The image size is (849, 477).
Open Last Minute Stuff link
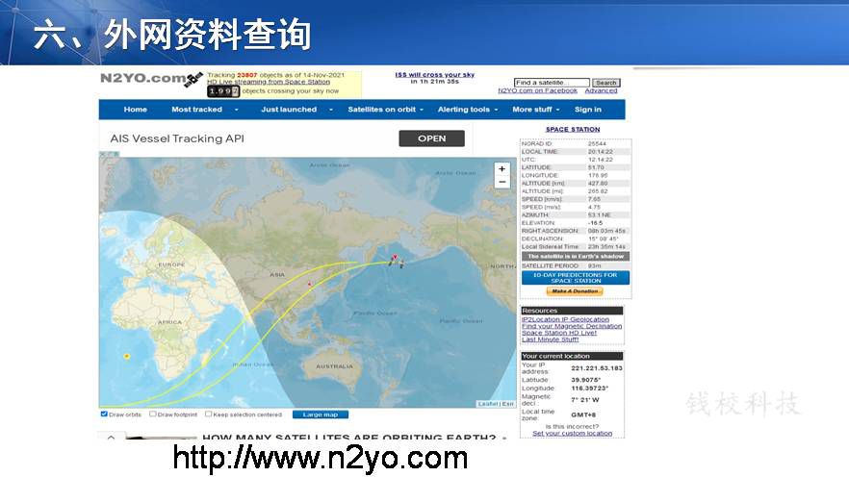[x=551, y=339]
